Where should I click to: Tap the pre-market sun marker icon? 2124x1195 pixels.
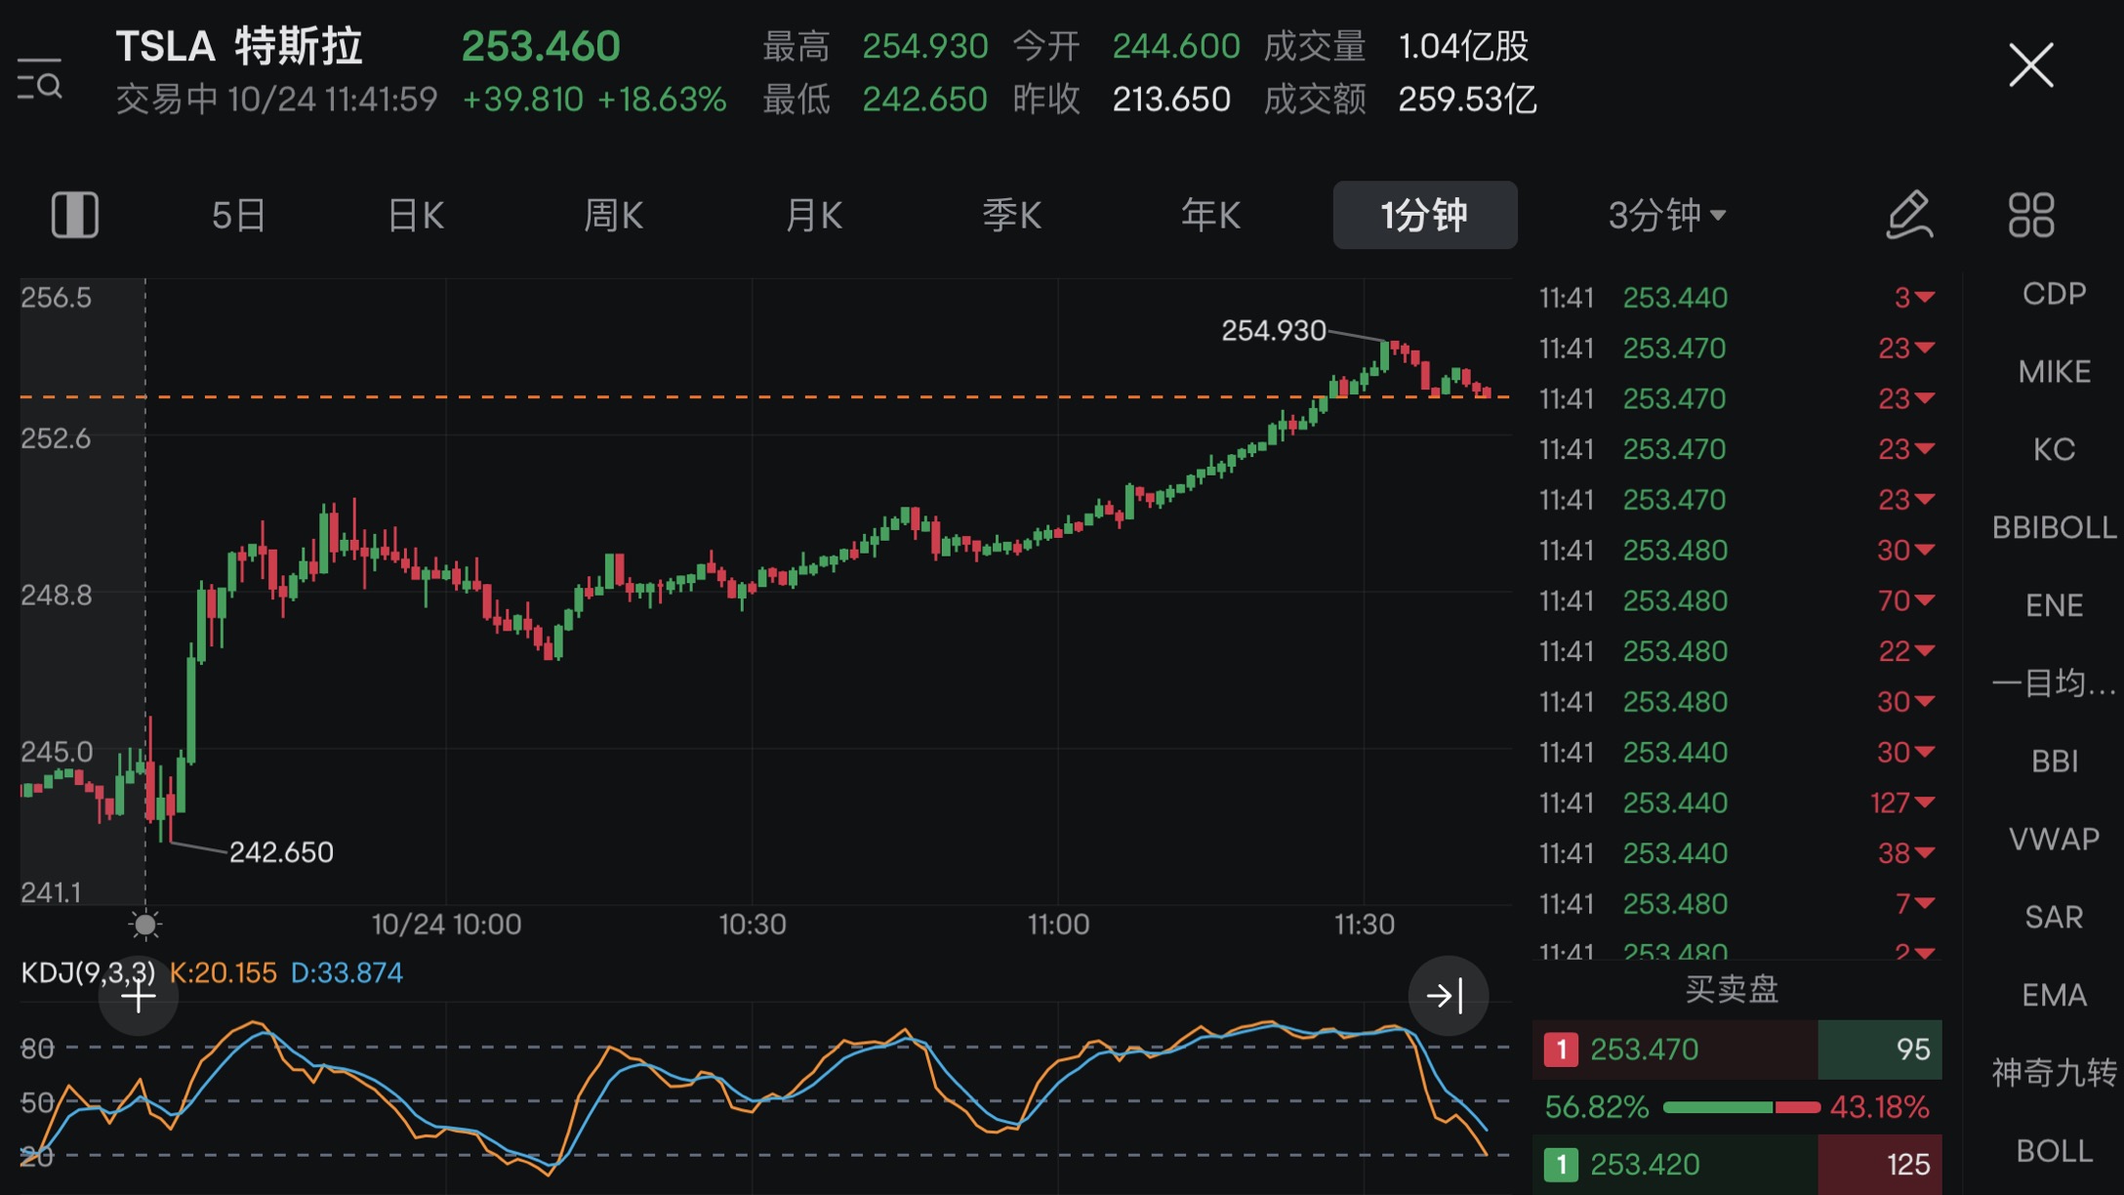coord(145,924)
